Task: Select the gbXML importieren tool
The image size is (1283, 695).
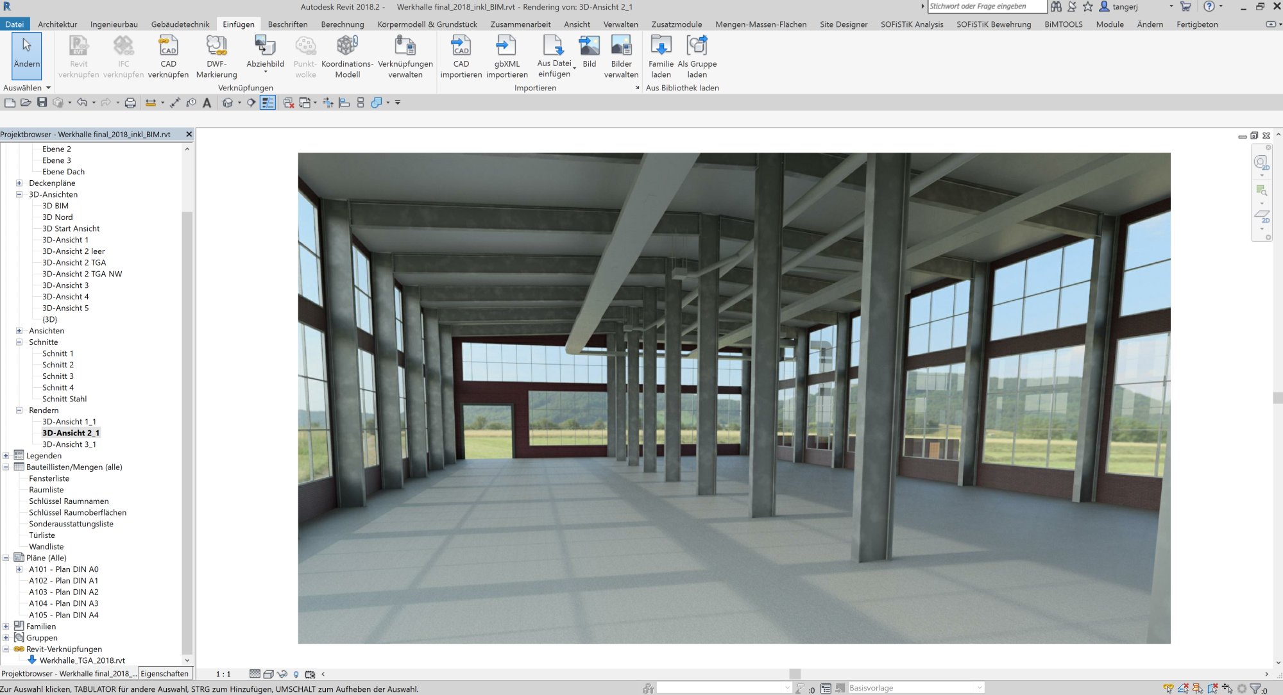Action: 506,56
